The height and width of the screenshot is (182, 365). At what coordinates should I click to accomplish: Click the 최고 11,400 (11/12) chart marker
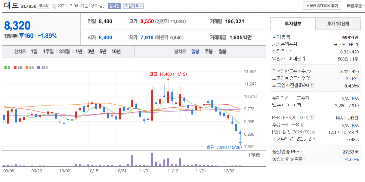(x=168, y=75)
